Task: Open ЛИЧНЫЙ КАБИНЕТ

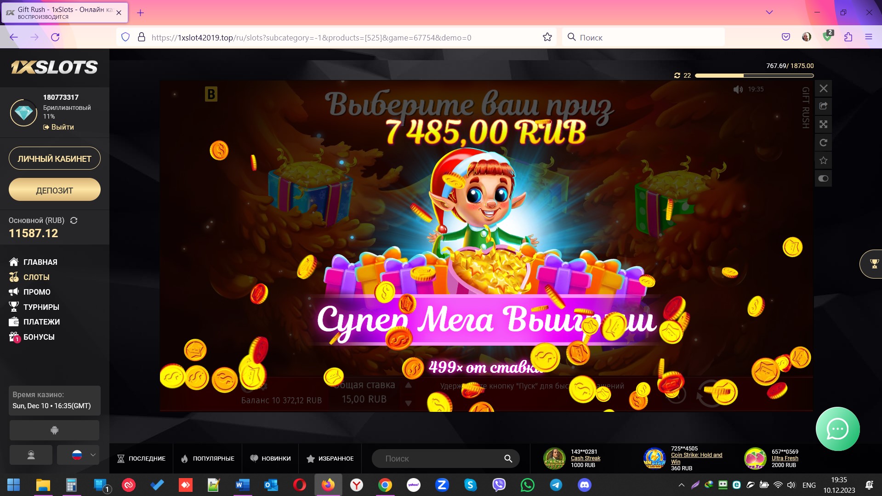Action: 55,159
